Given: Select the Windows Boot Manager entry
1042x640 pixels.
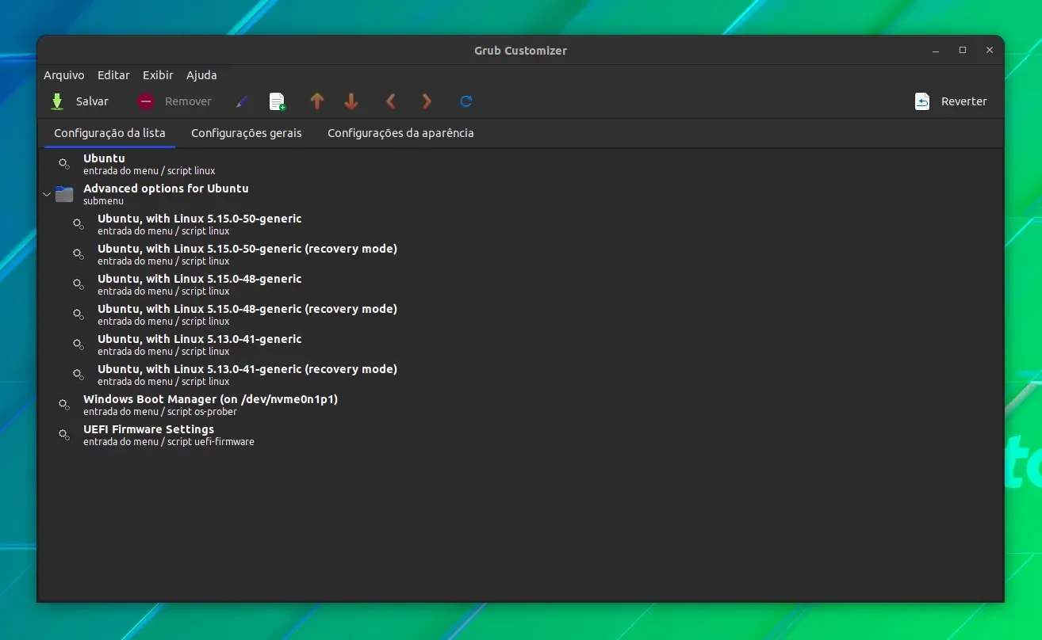Looking at the screenshot, I should coord(520,405).
